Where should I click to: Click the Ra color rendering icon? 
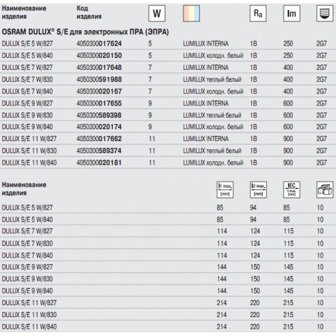(x=258, y=13)
